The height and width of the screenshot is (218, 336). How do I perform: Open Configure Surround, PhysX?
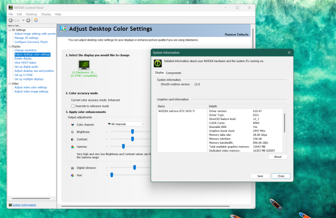click(31, 42)
